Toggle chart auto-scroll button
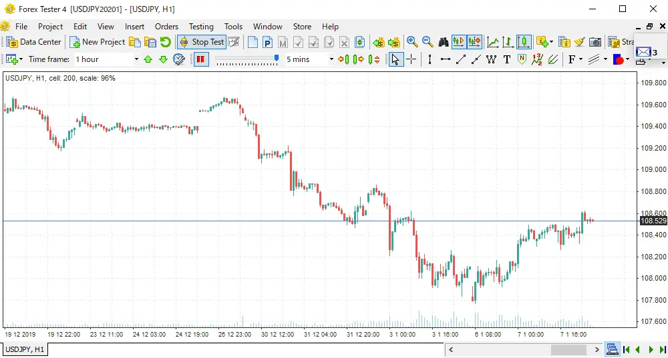 point(458,42)
